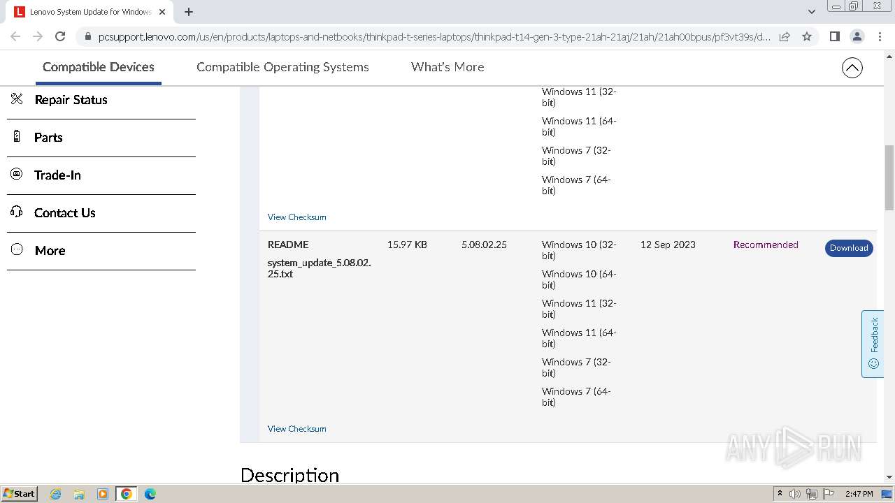View Checksum above the README row

[296, 217]
